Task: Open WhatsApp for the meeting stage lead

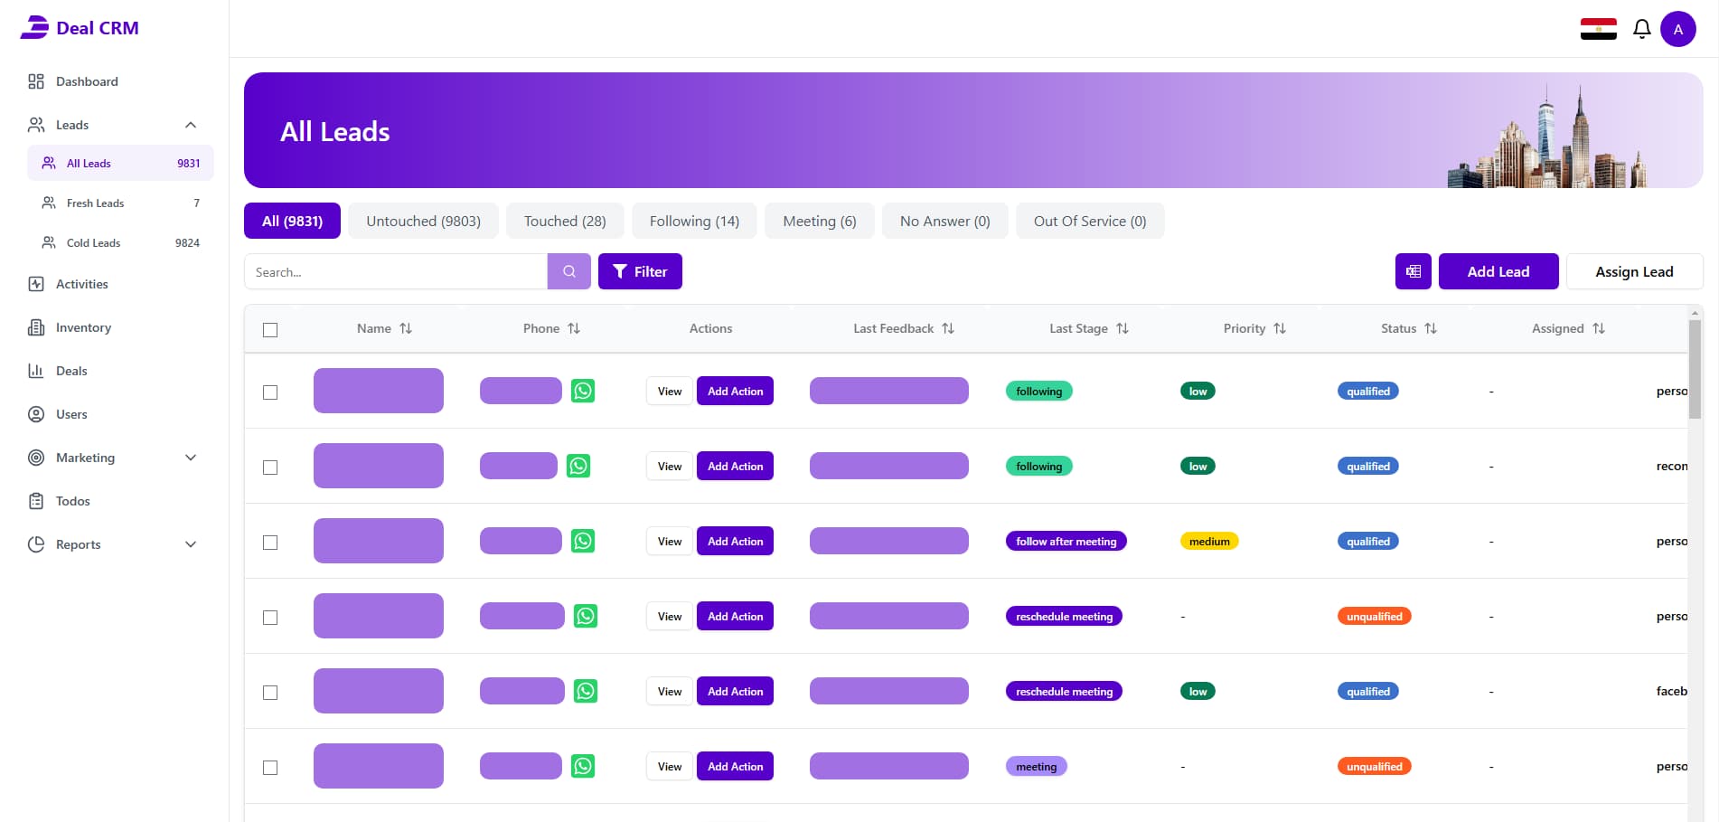Action: (x=583, y=766)
